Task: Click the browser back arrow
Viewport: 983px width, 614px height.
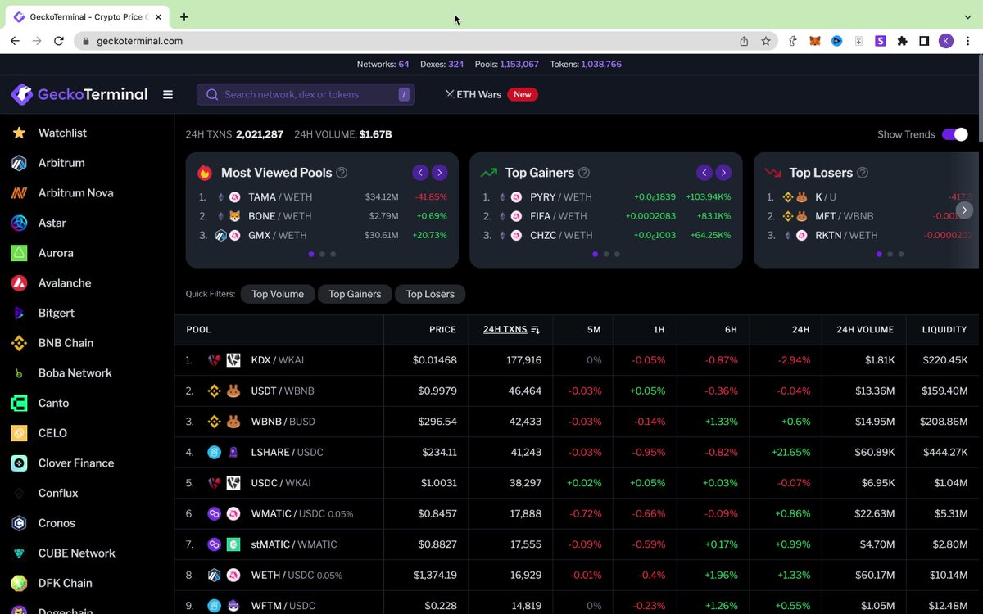Action: [x=15, y=41]
